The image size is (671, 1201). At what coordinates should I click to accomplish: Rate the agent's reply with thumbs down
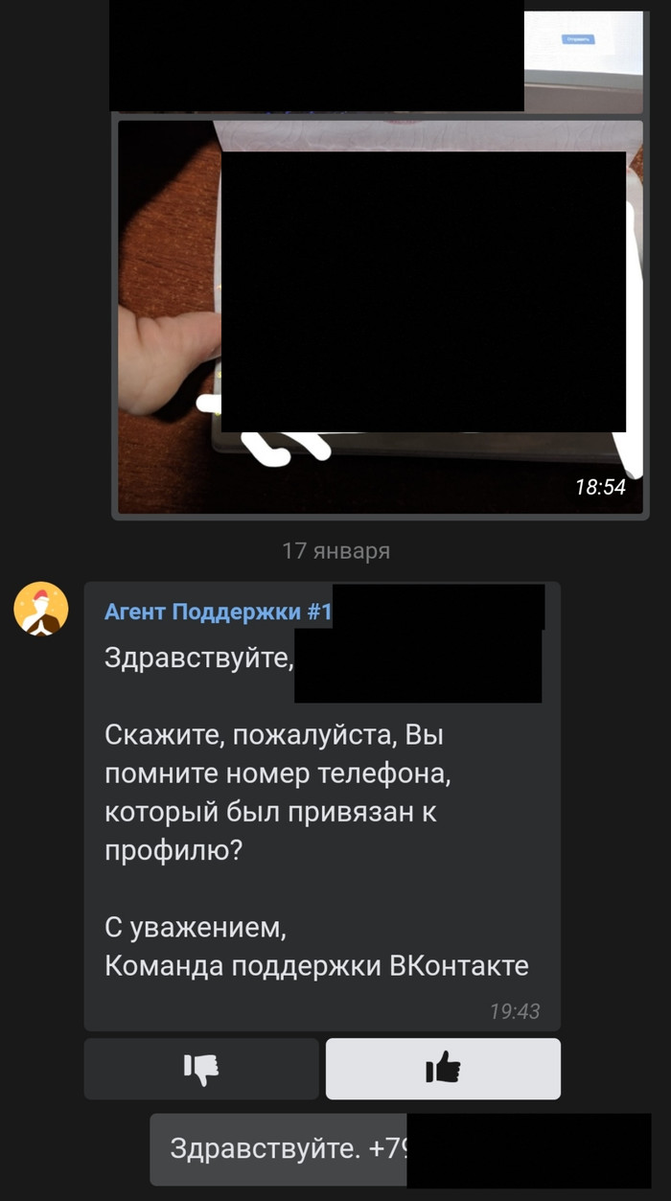201,1068
